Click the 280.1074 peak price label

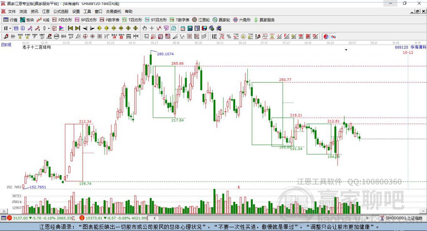click(165, 54)
